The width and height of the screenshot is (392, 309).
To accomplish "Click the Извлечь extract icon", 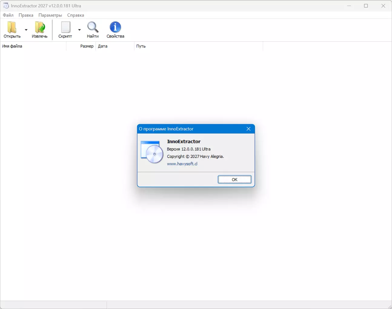I will click(40, 27).
